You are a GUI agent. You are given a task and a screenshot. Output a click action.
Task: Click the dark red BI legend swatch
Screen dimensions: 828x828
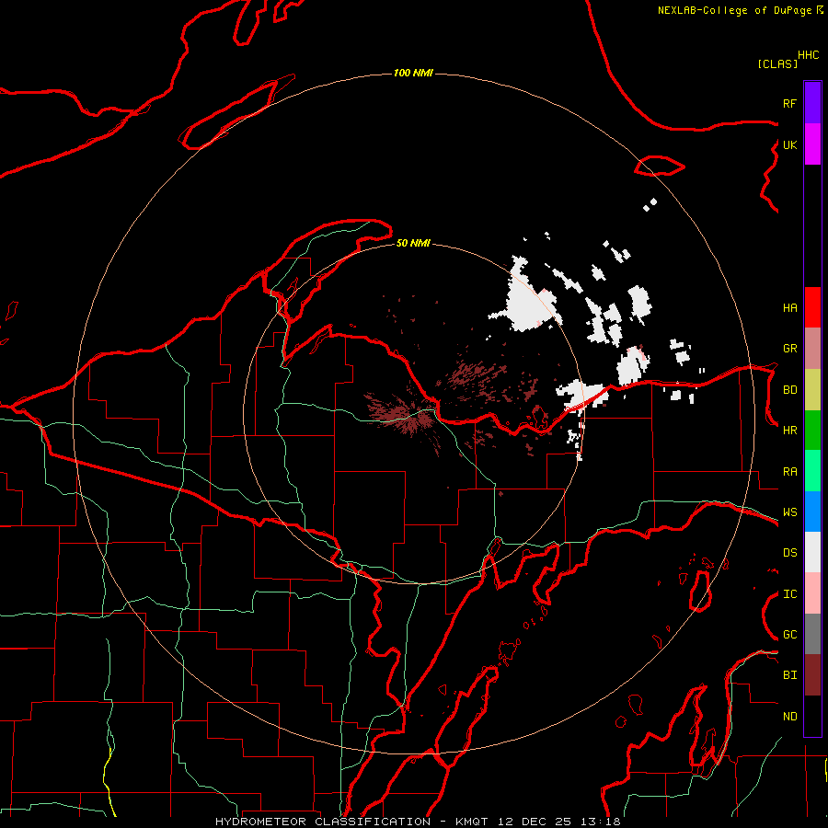tap(812, 675)
